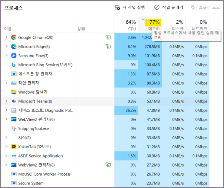
Task: Sort by the 0% network column header
Action: pyautogui.click(x=198, y=24)
